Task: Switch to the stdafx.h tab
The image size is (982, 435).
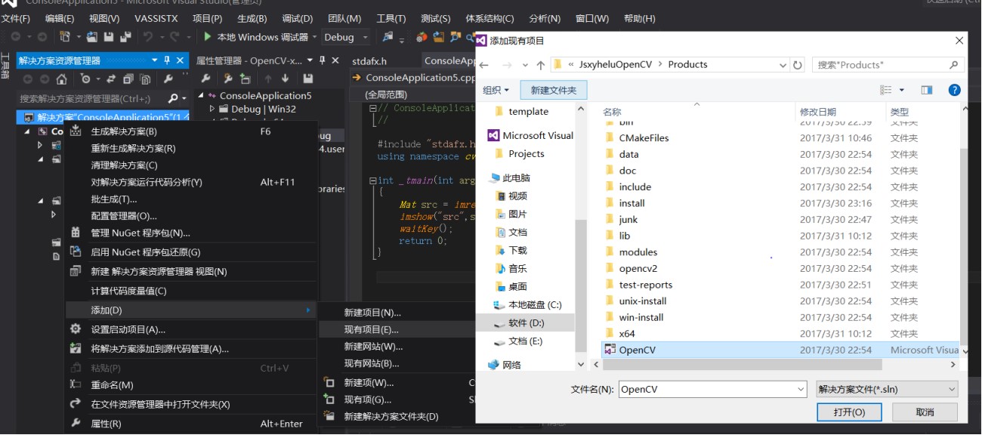Action: tap(369, 61)
